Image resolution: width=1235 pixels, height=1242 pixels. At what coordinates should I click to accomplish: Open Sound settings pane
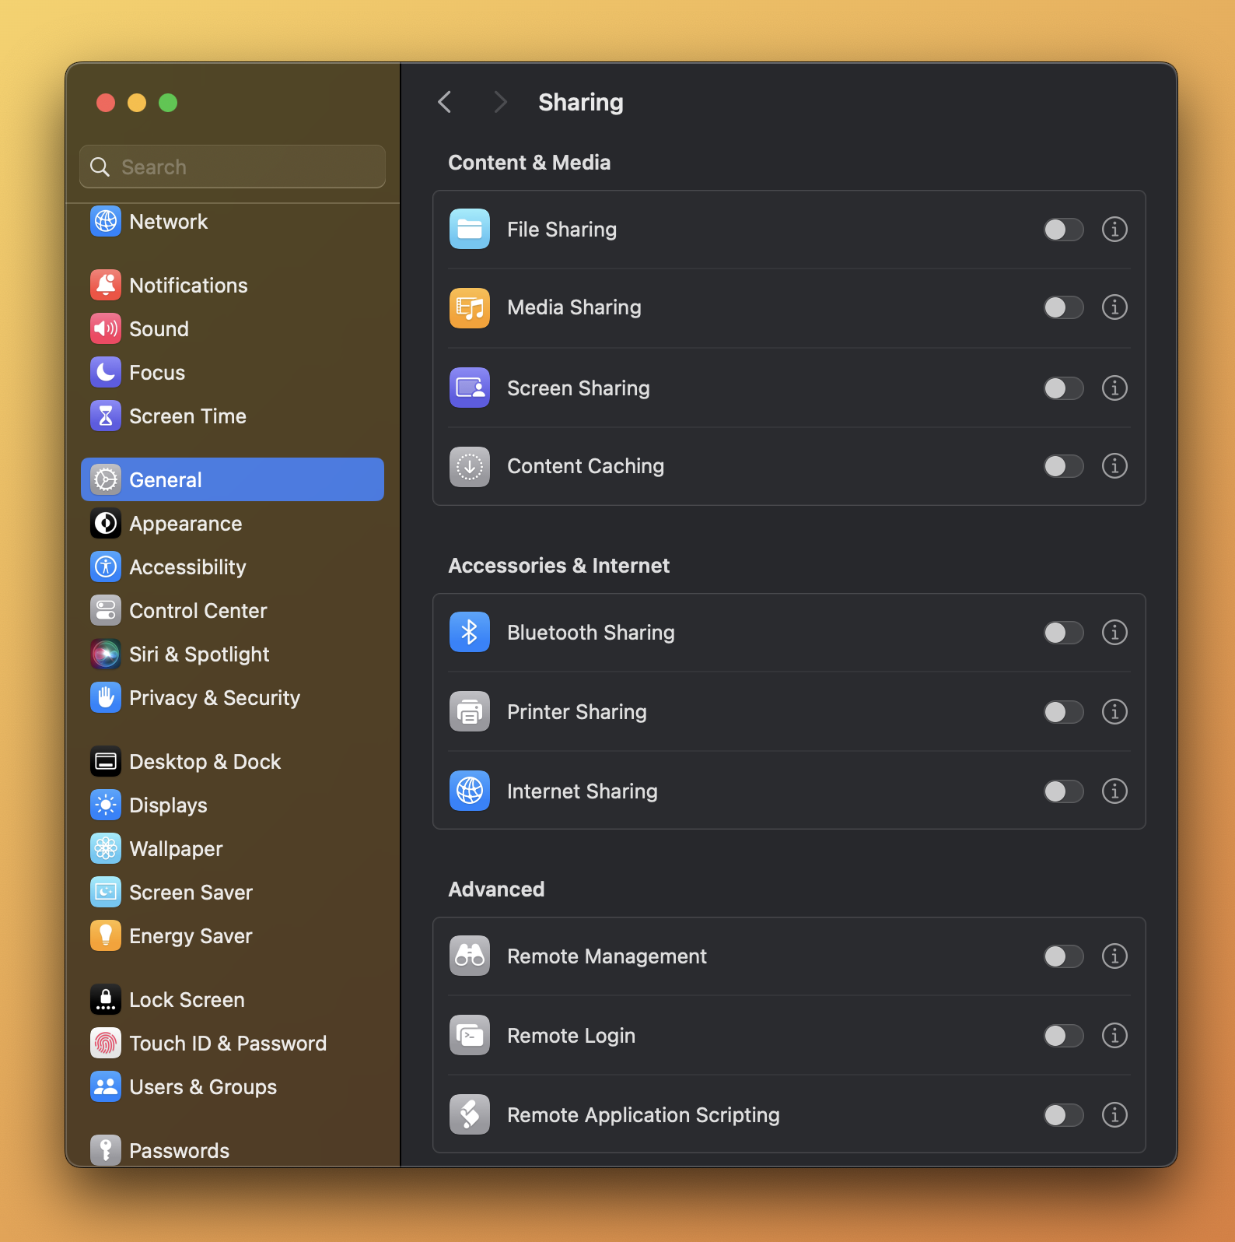click(x=233, y=329)
